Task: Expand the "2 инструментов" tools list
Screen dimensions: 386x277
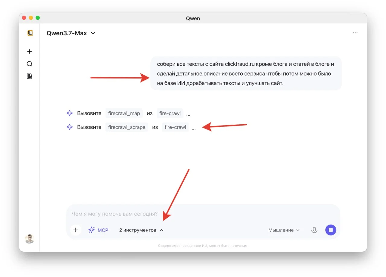Action: [x=141, y=230]
